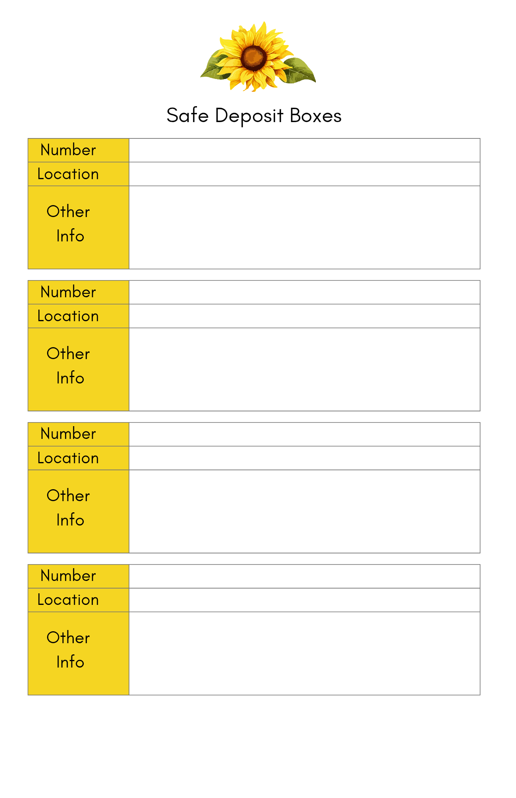Click the second Number input field
516x798 pixels.
[304, 292]
